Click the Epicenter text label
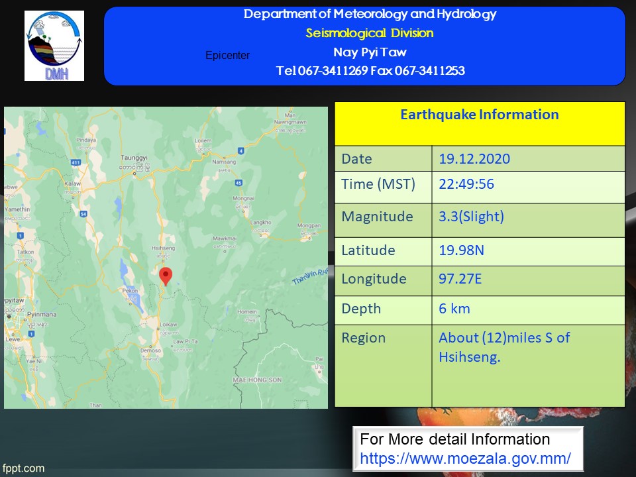Image resolution: width=636 pixels, height=477 pixels. [x=227, y=56]
